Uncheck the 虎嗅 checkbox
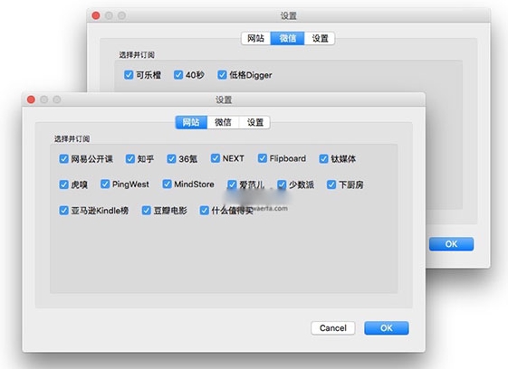The width and height of the screenshot is (508, 369). (x=63, y=184)
